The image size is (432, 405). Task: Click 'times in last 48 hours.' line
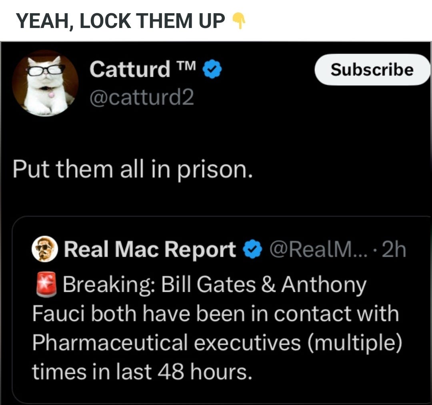(x=142, y=372)
